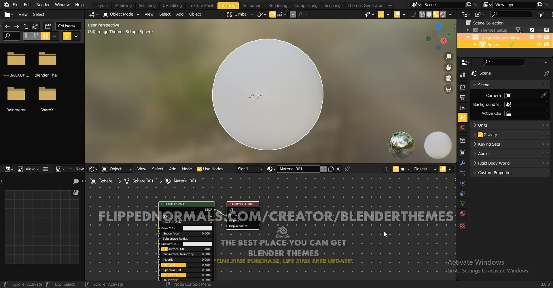Switch to the Texture Paint workspace tab
This screenshot has height=288, width=553.
201,5
